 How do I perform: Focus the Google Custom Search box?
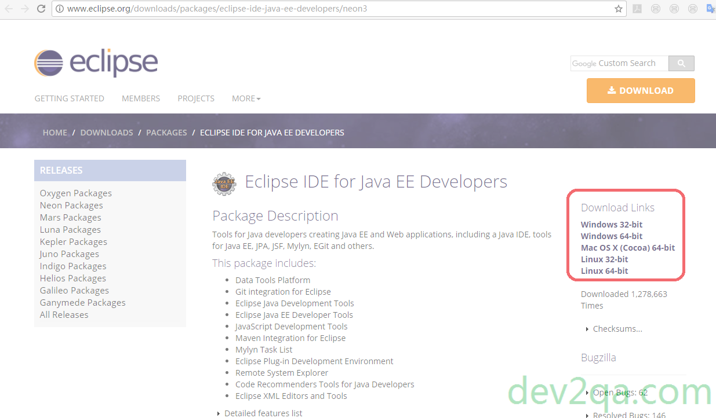619,63
